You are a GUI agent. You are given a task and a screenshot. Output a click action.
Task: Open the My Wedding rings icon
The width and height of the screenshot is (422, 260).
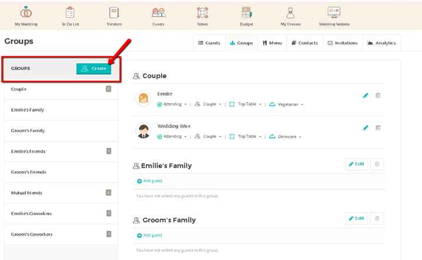pos(26,12)
